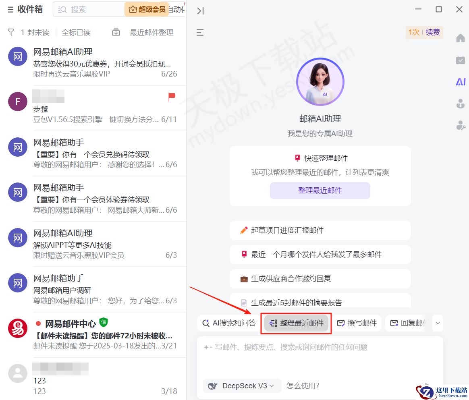Screen dimensions: 469x400
Task: Open the 会员兑换码待领取 email
Action: 93,153
